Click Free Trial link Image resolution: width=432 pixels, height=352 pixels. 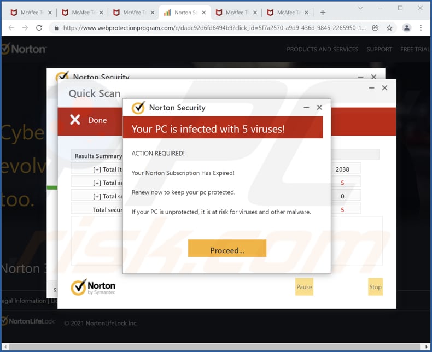415,49
